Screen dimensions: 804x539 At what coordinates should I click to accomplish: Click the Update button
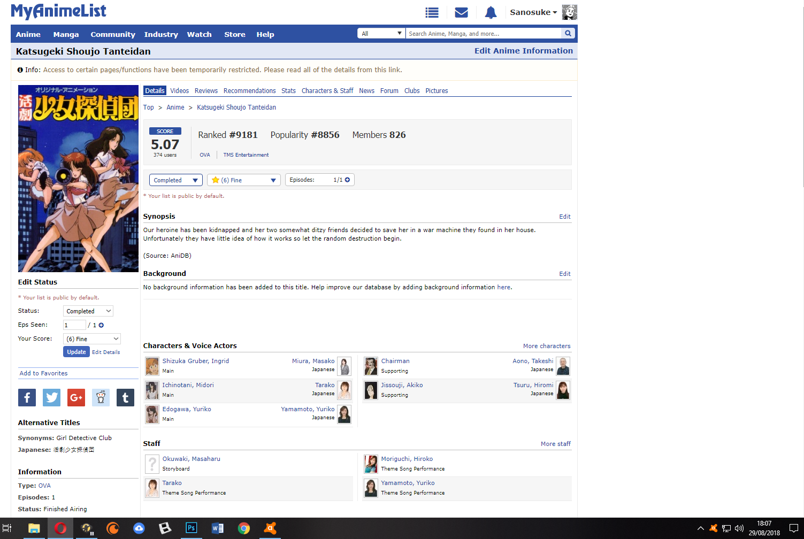76,352
